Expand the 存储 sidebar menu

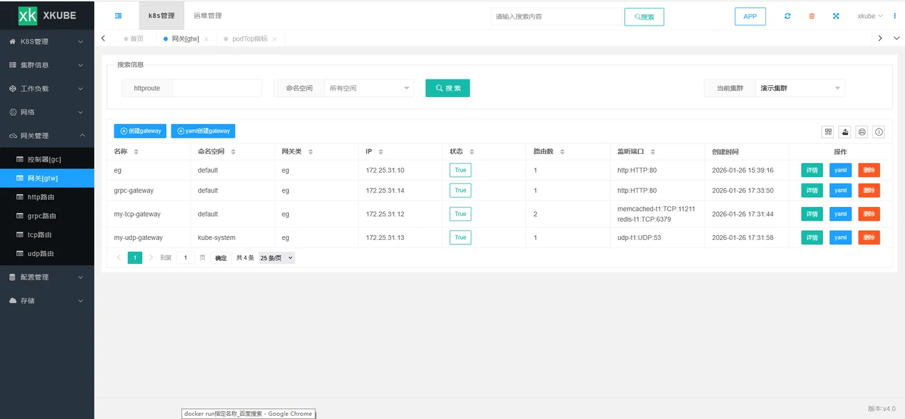(x=47, y=301)
